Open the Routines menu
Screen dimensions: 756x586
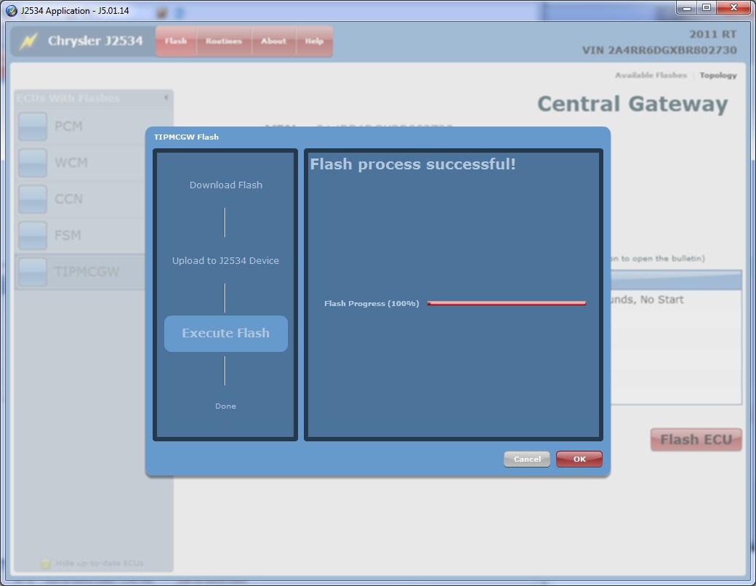(x=223, y=41)
